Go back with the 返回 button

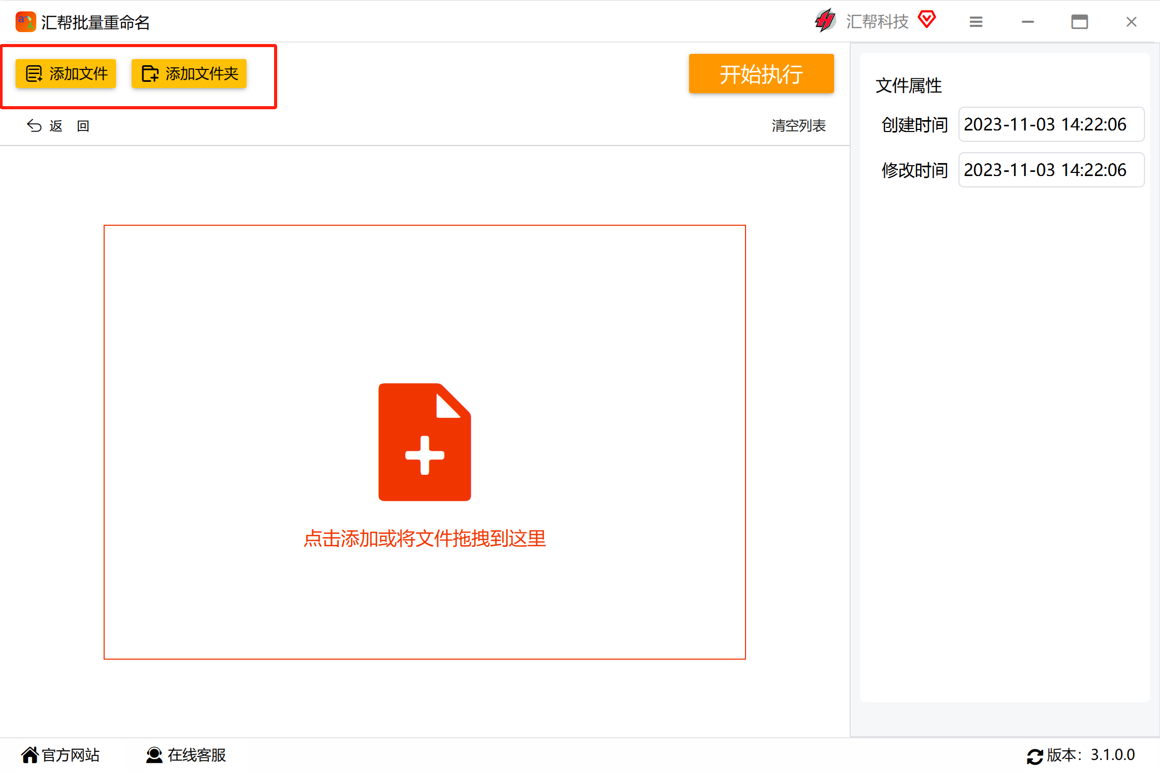(x=58, y=126)
